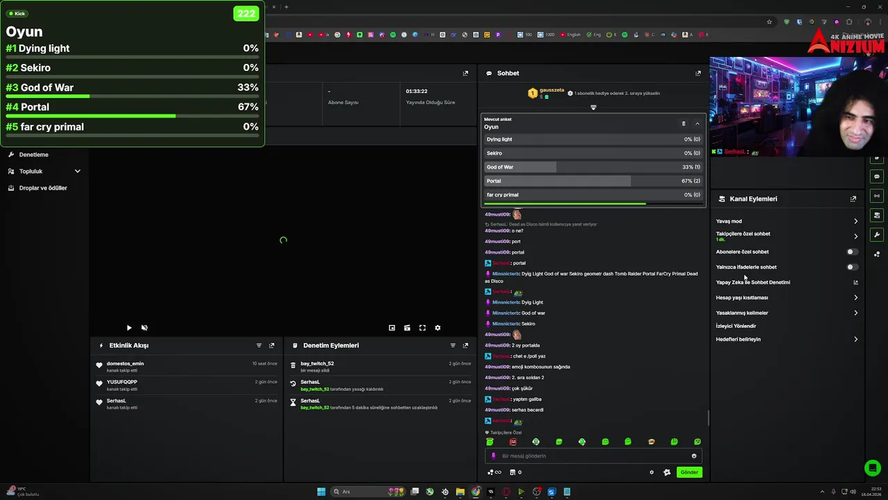The height and width of the screenshot is (500, 888).
Task: Select far cry primal poll option
Action: [x=593, y=194]
